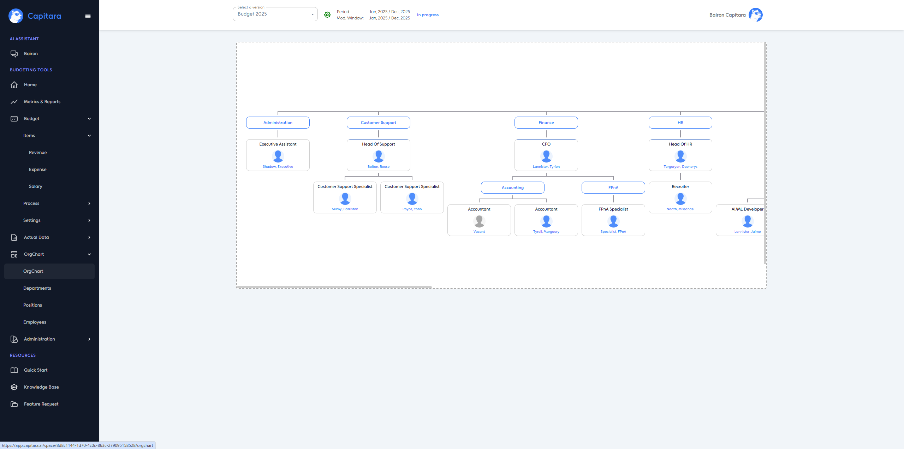Viewport: 904px width, 449px height.
Task: Open the green version settings gear
Action: tap(327, 15)
